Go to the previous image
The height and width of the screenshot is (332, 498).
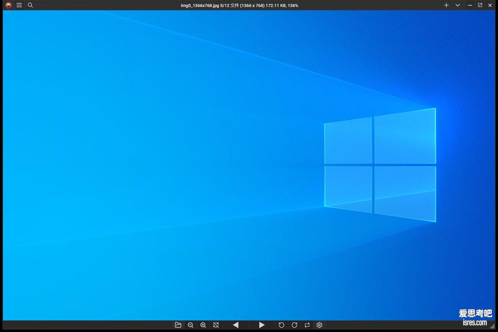click(235, 325)
